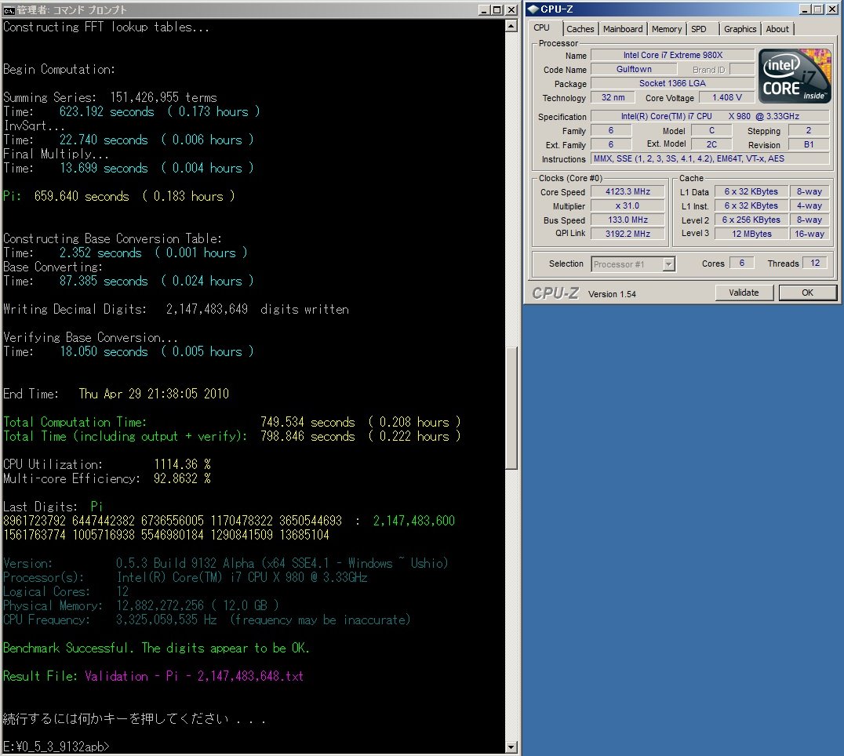Go to the SPD tab
844x756 pixels.
tap(698, 29)
